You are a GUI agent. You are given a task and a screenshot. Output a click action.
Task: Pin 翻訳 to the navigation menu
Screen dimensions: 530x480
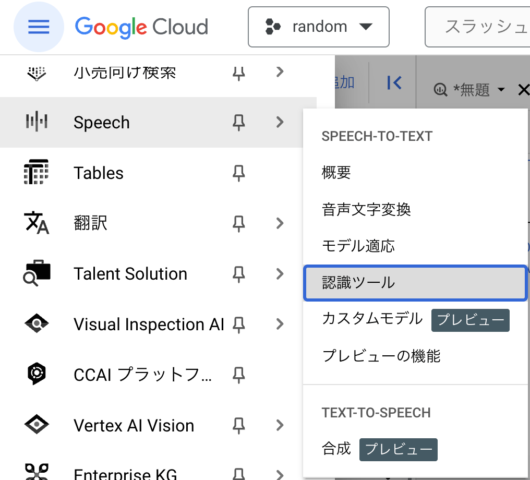pos(238,223)
